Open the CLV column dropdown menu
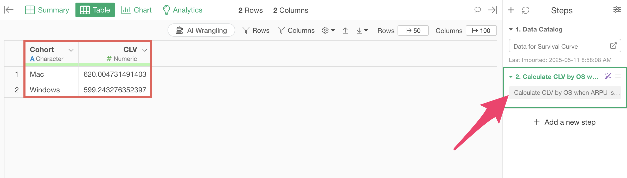The height and width of the screenshot is (178, 627). click(x=145, y=50)
